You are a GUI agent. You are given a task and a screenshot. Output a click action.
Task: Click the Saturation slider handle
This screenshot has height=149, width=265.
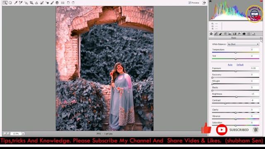pos(236,125)
